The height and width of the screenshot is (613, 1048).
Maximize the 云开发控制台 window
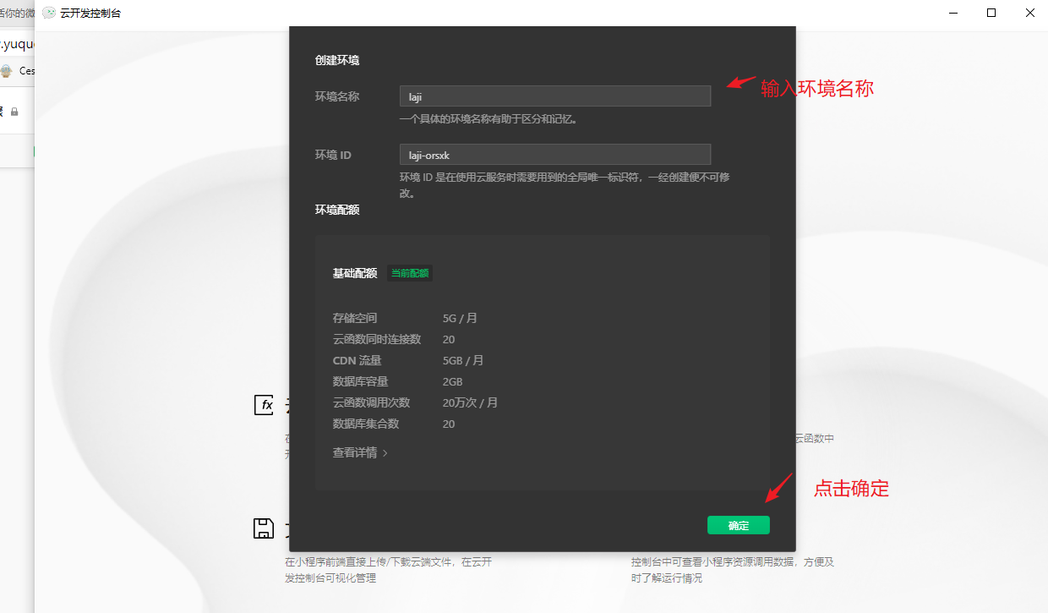point(991,13)
